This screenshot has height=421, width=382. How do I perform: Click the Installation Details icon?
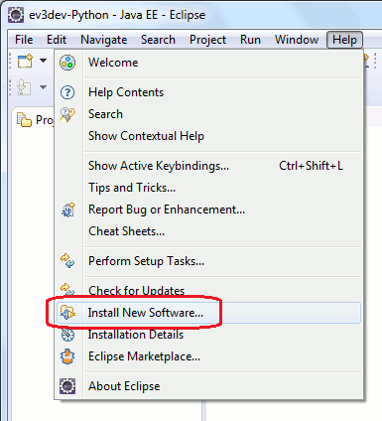(67, 335)
